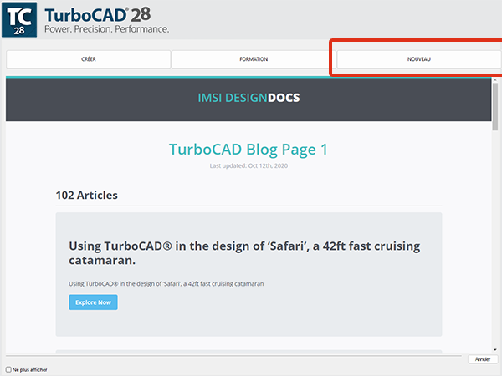Toggle the Ne plus afficher checkbox
The height and width of the screenshot is (376, 502).
(8, 369)
